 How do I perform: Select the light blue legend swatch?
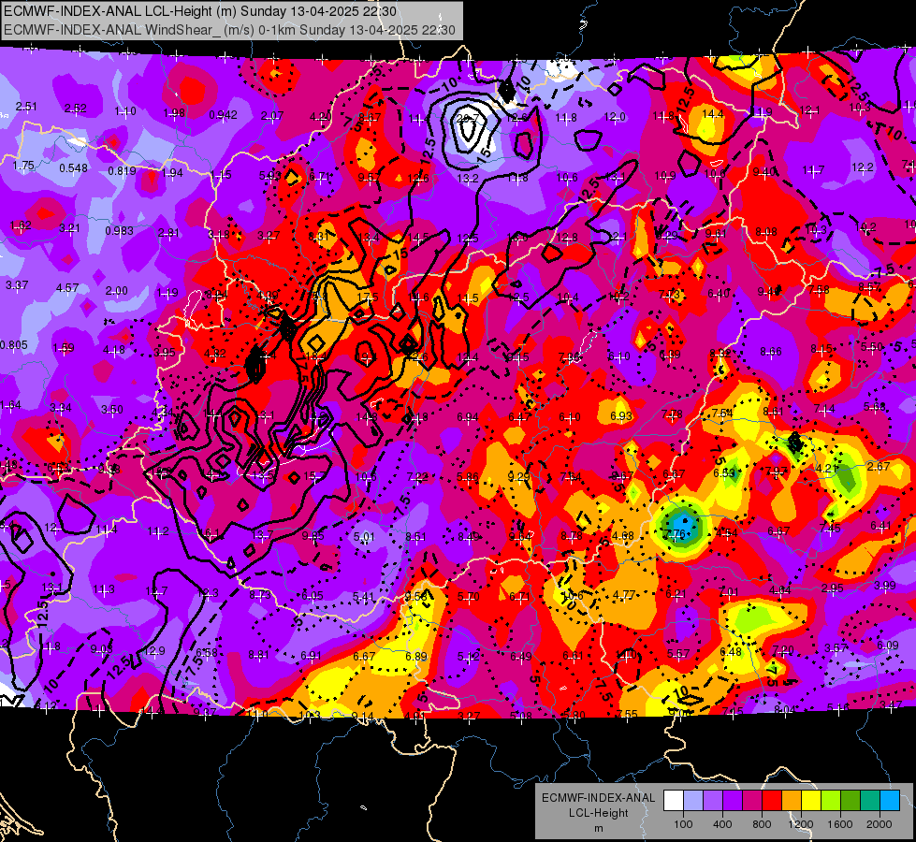[x=890, y=801]
